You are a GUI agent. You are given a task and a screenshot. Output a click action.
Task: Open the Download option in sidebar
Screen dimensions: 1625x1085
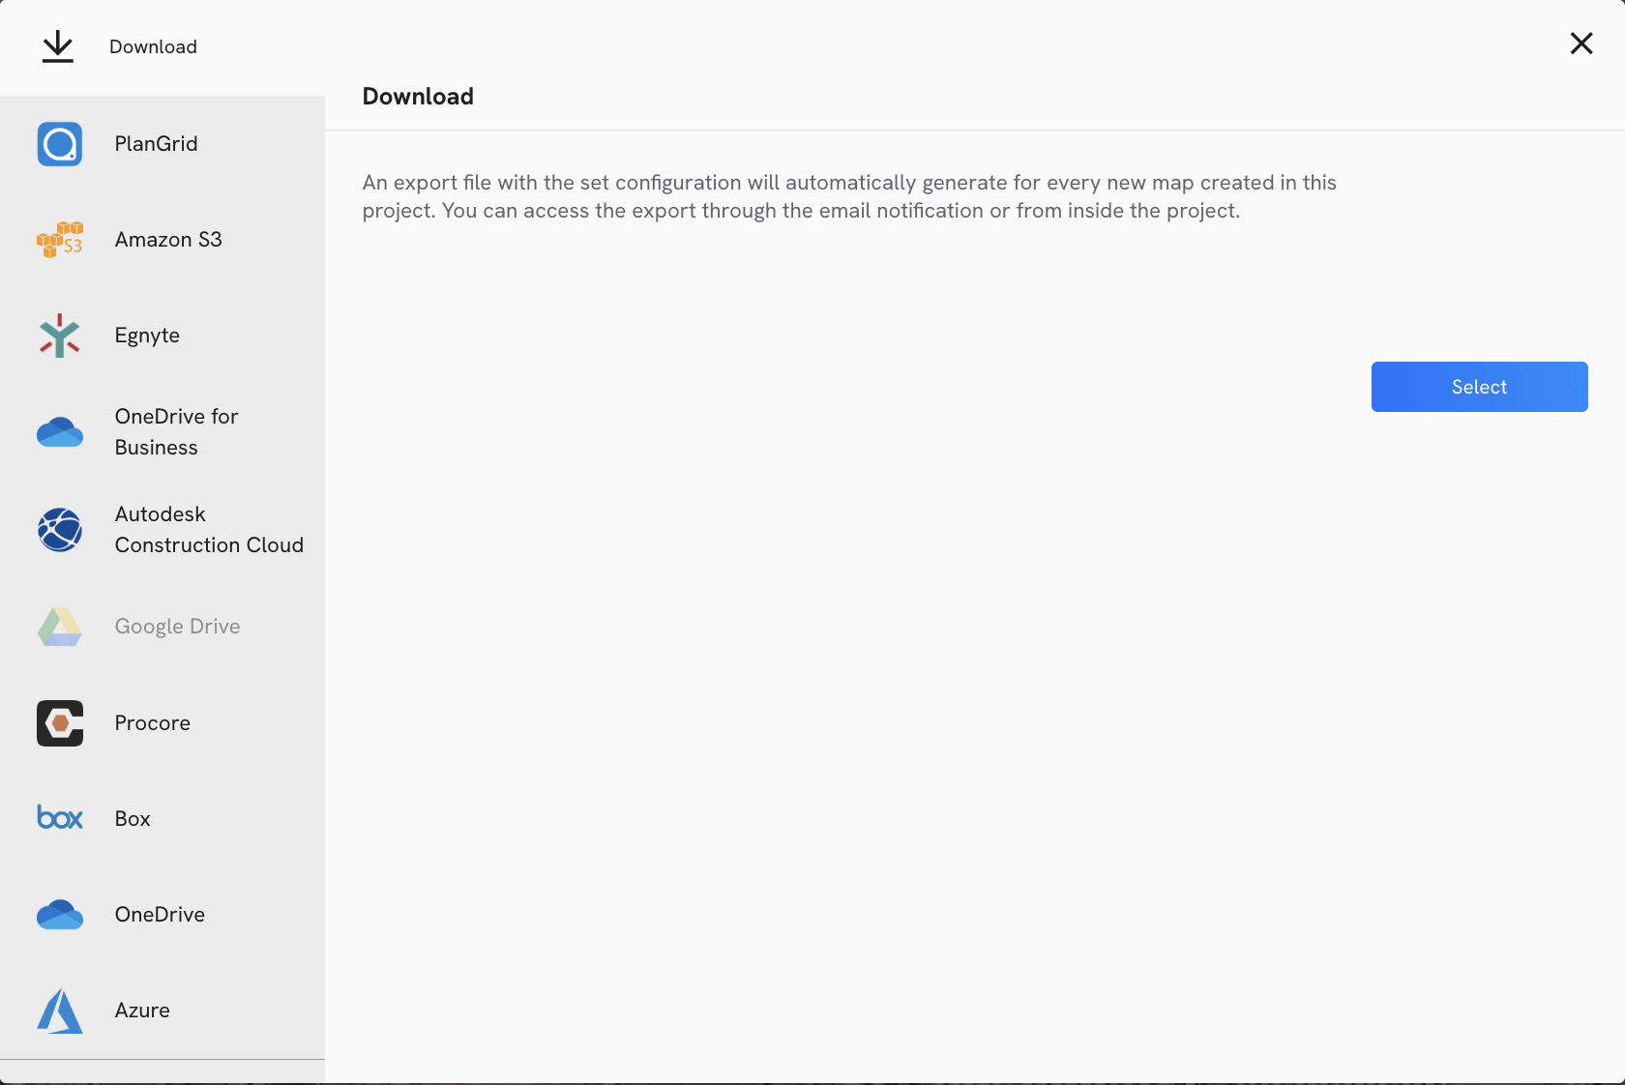pyautogui.click(x=162, y=47)
